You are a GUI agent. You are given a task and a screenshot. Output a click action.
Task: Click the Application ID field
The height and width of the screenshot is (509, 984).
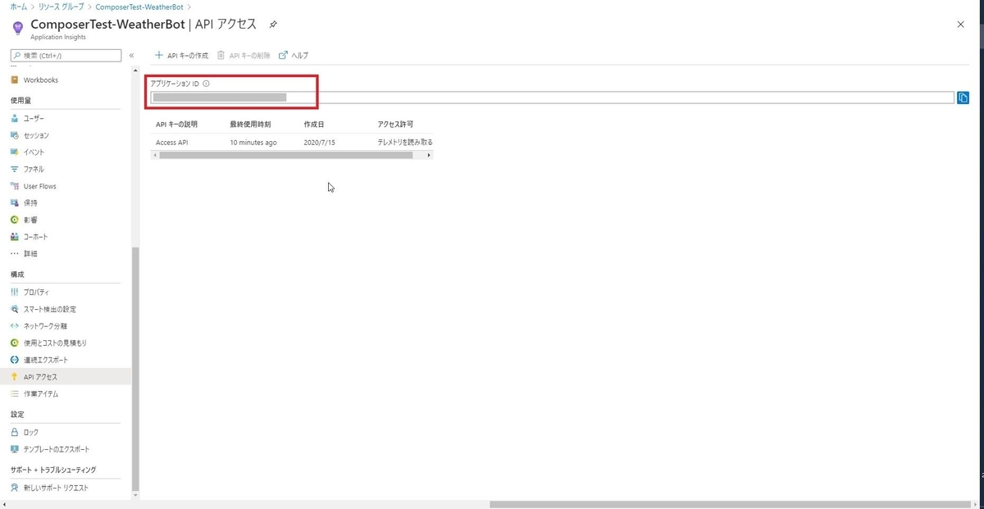552,98
